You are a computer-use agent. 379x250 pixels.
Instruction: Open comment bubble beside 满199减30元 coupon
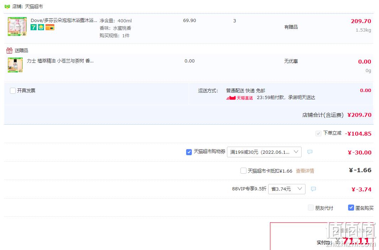tap(310, 152)
